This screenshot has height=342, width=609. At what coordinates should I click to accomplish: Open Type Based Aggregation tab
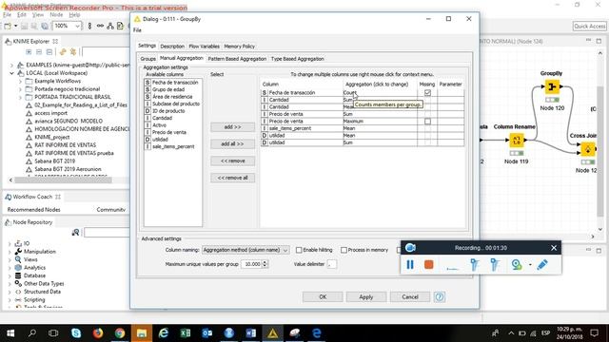pyautogui.click(x=298, y=59)
